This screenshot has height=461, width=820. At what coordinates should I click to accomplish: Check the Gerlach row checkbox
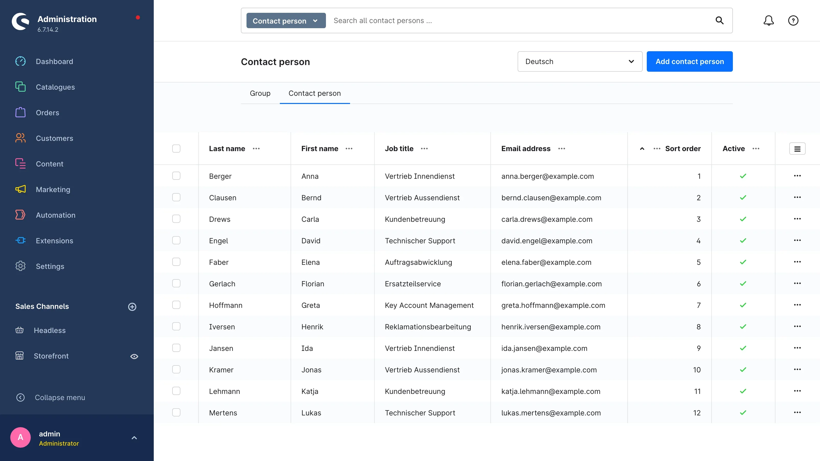(x=176, y=284)
